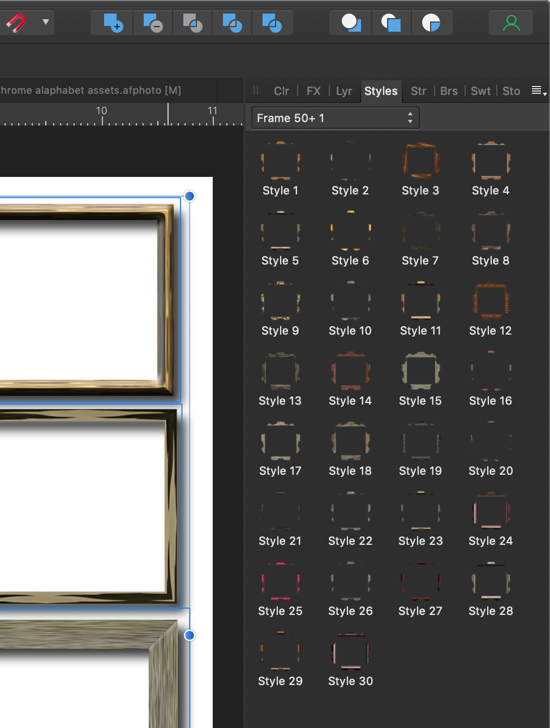Apply the Style 25 pink frame thumbnail
This screenshot has height=728, width=550.
click(x=280, y=581)
